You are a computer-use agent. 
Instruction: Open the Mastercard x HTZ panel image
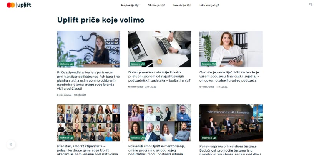coord(231,123)
